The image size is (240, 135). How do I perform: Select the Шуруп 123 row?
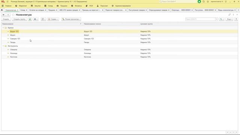pos(120,31)
